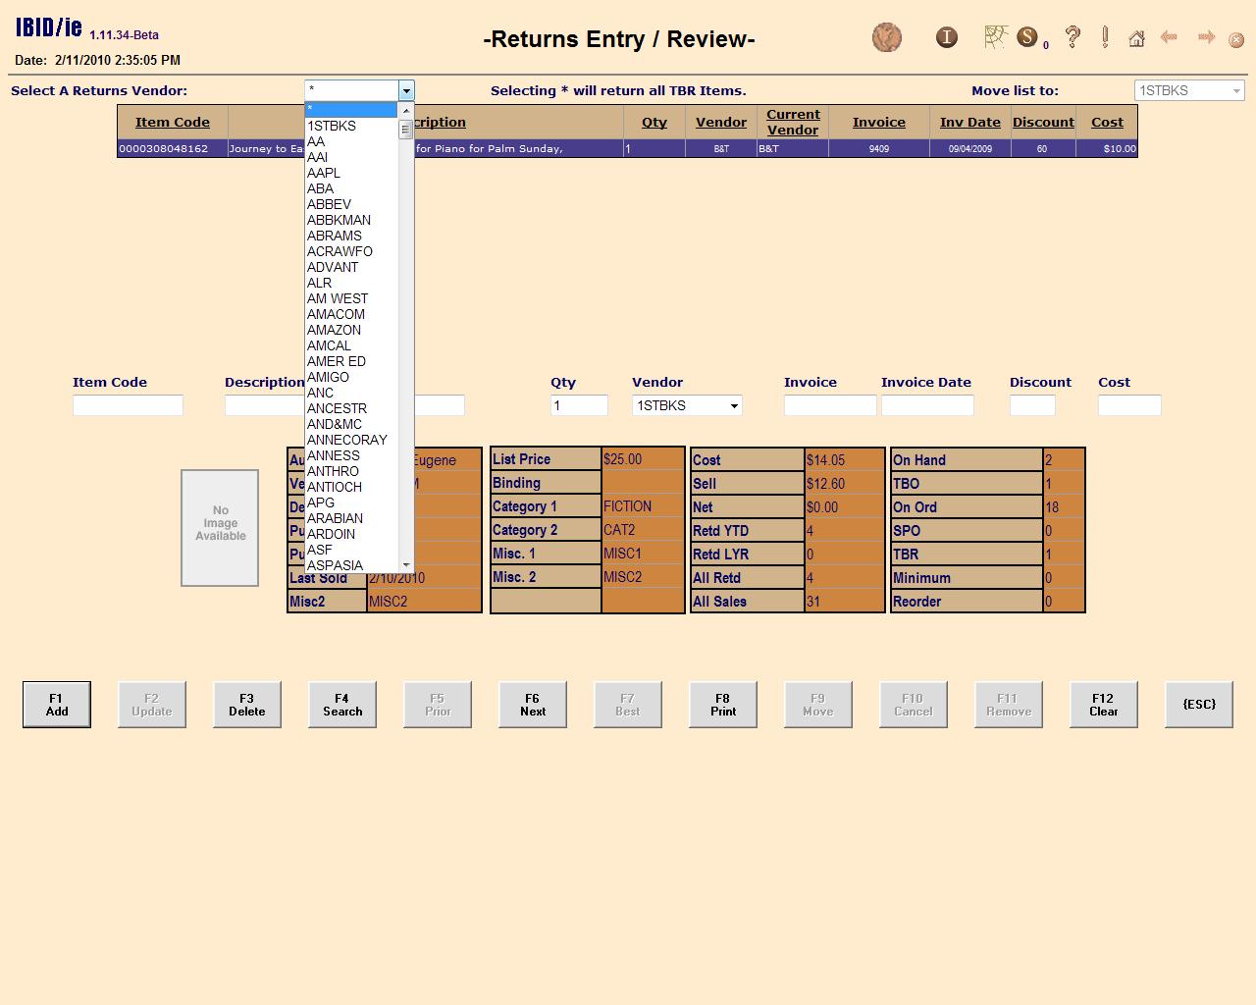Image resolution: width=1256 pixels, height=1005 pixels.
Task: Click the round "I" icon
Action: click(x=946, y=38)
